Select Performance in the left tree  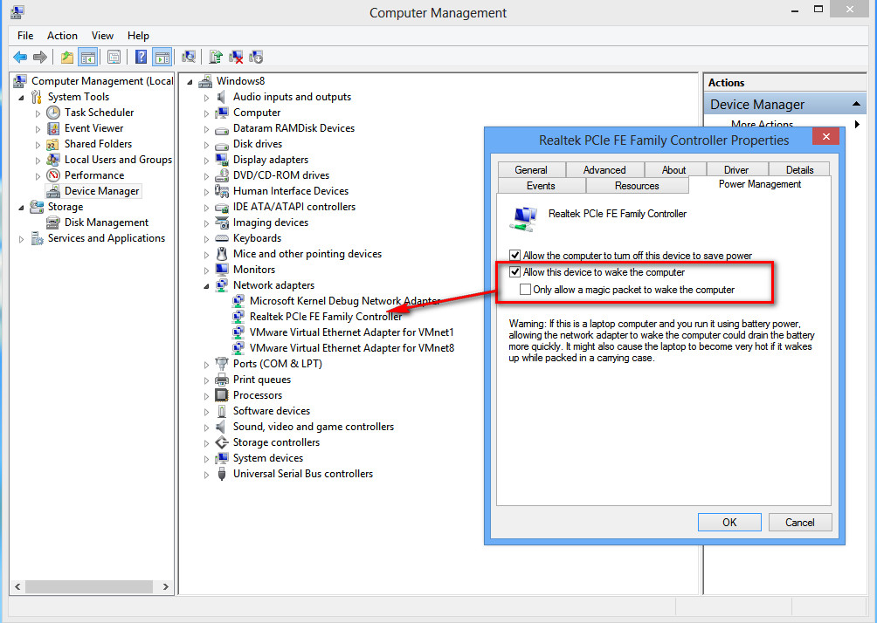click(94, 175)
